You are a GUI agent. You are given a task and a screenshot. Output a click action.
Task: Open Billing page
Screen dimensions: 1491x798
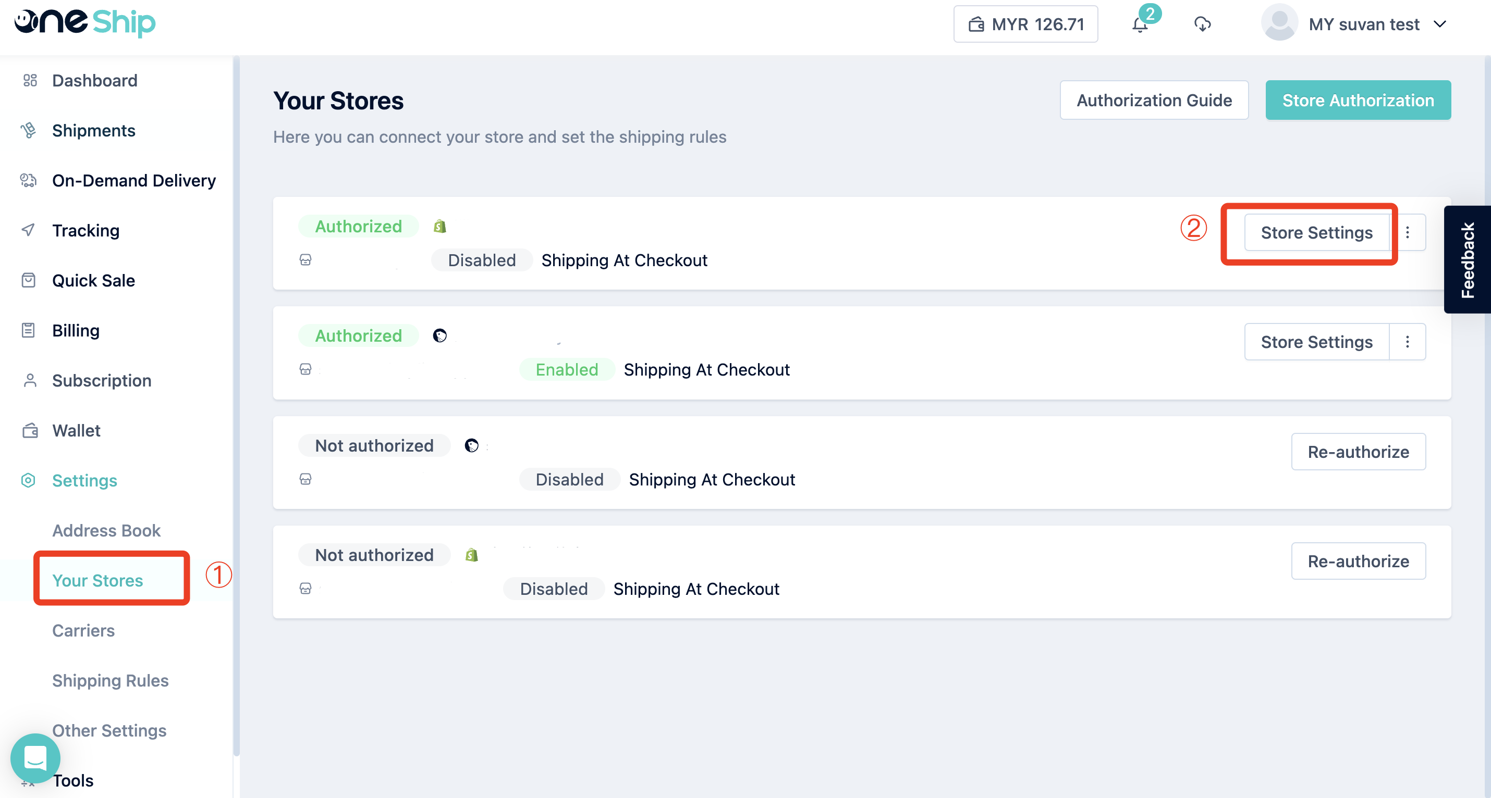pos(76,330)
